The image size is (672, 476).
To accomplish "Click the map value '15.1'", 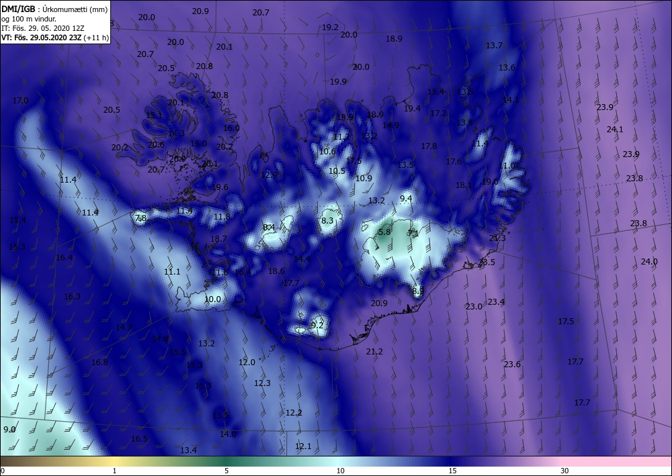I will 154,115.
